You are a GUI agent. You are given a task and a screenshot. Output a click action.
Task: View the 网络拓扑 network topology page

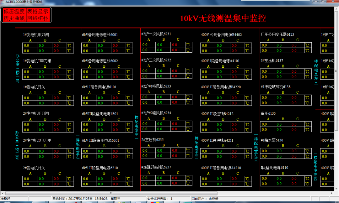point(37,17)
